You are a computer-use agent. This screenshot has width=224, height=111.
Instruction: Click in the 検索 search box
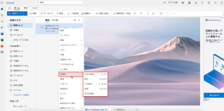point(59,3)
